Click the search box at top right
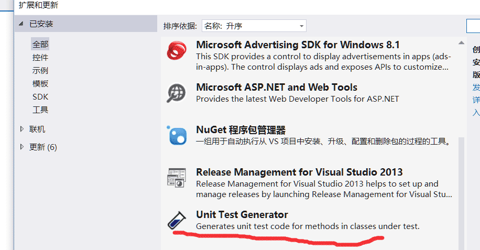The width and height of the screenshot is (480, 250). [x=473, y=26]
